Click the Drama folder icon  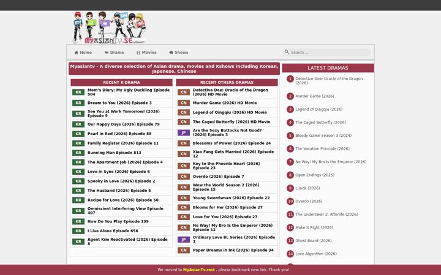coord(107,53)
